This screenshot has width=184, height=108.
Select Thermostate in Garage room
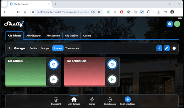[72, 48]
